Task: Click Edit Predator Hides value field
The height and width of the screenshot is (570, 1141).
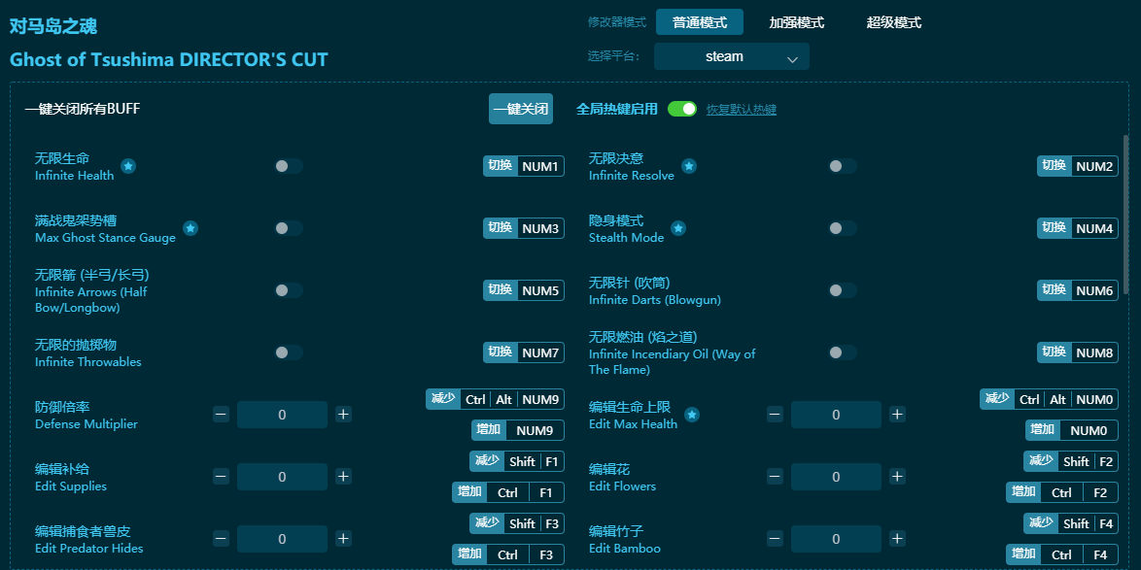Action: pyautogui.click(x=283, y=539)
